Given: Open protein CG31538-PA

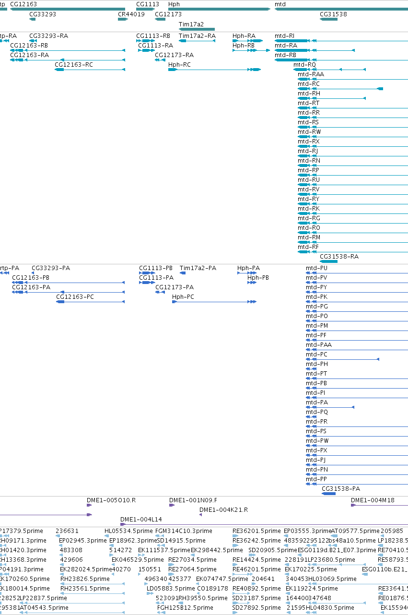Looking at the screenshot, I should (341, 489).
